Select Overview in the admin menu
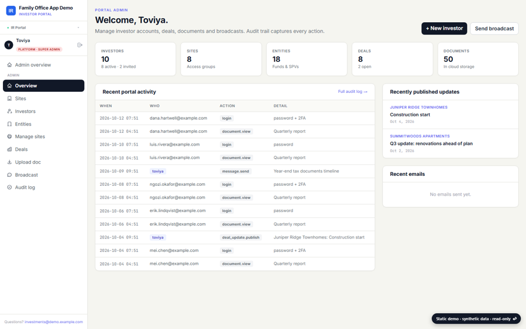Viewport: 526px width, 329px height. pos(44,85)
